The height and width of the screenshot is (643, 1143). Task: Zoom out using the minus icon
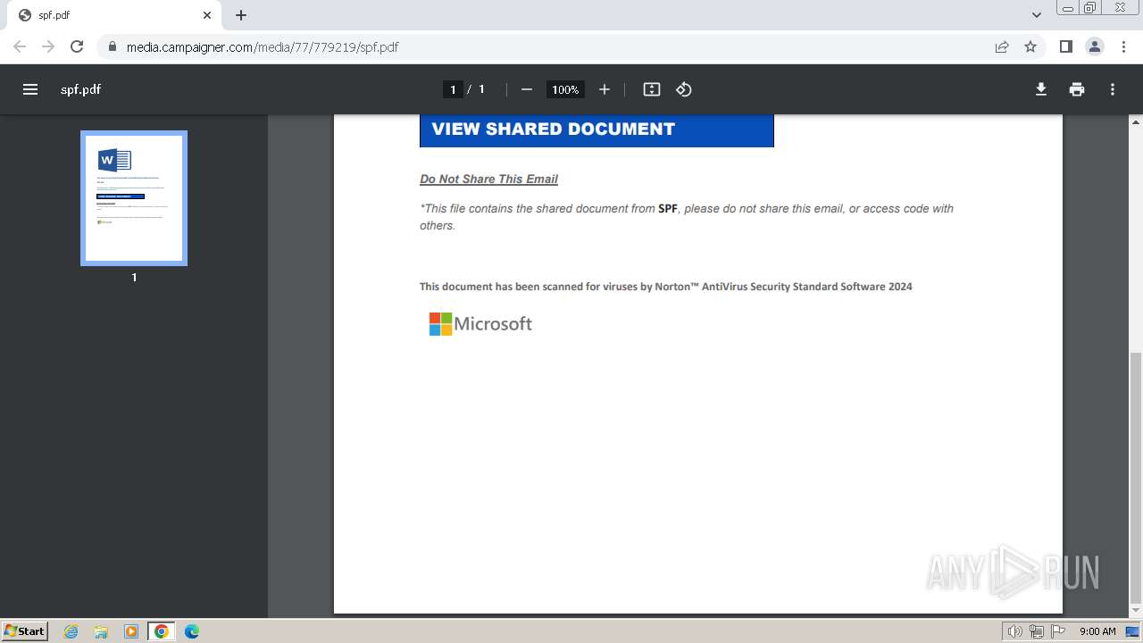527,89
